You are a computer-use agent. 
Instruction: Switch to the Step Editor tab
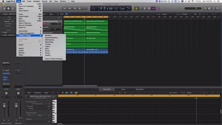coord(139,89)
